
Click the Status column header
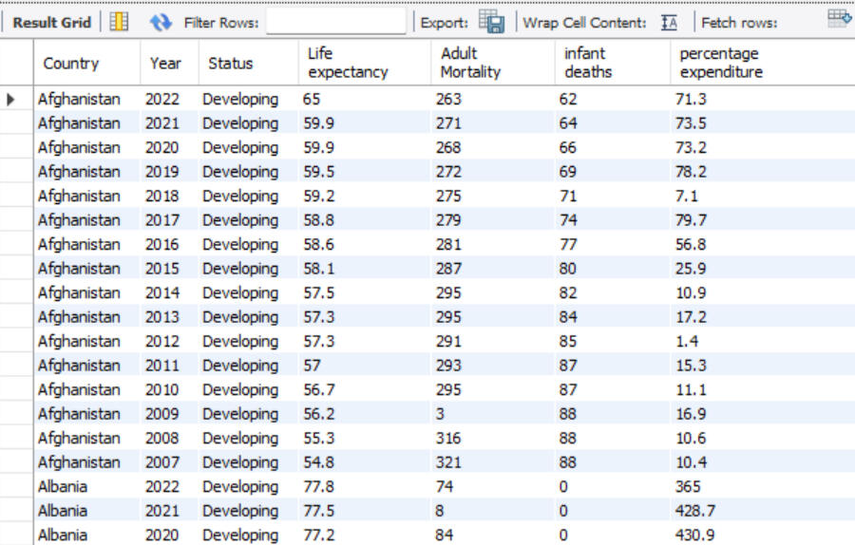pos(231,64)
